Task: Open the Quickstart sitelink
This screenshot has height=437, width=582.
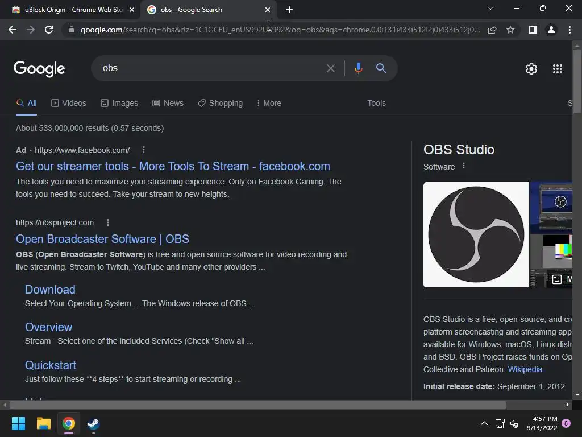Action: pyautogui.click(x=51, y=365)
